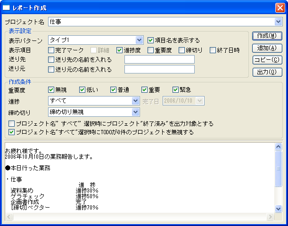Enable the 完了マーク checkbox
Viewport: 288px width, 226px height.
pyautogui.click(x=51, y=50)
